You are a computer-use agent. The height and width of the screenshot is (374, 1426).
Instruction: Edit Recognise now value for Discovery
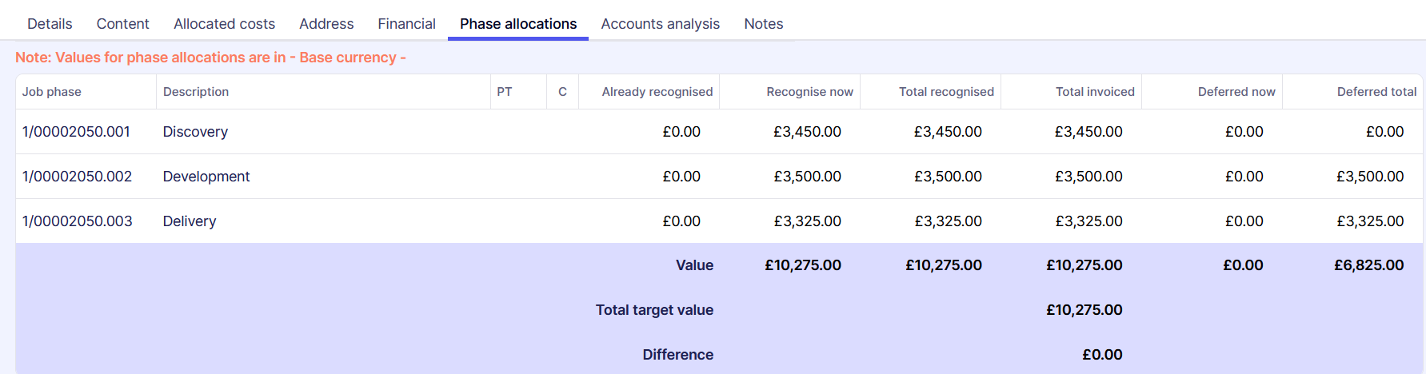coord(807,132)
